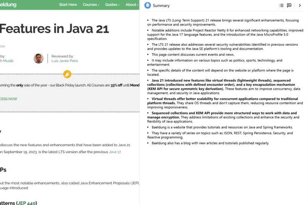Select the 'Features in Java 21' article title
This screenshot has height=205, width=308.
[x=54, y=29]
